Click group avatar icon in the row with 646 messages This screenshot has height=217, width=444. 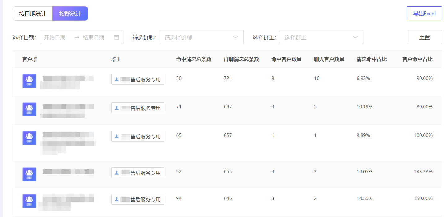click(29, 201)
